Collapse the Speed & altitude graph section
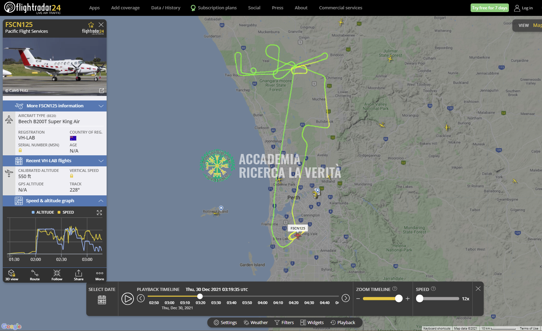542x331 pixels. pyautogui.click(x=101, y=201)
